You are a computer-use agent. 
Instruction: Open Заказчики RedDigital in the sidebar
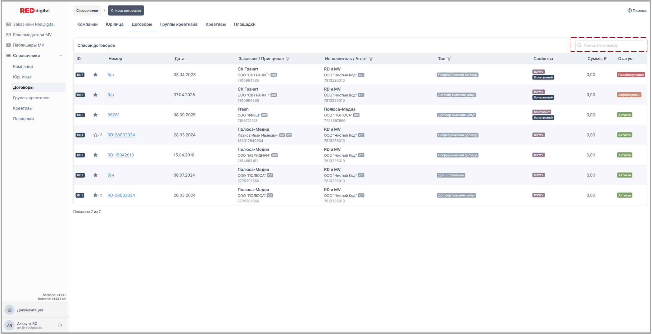pos(34,24)
